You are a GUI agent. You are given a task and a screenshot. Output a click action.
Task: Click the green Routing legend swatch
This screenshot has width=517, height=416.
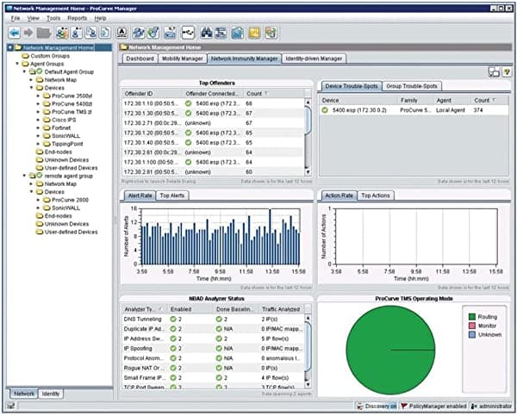[472, 317]
